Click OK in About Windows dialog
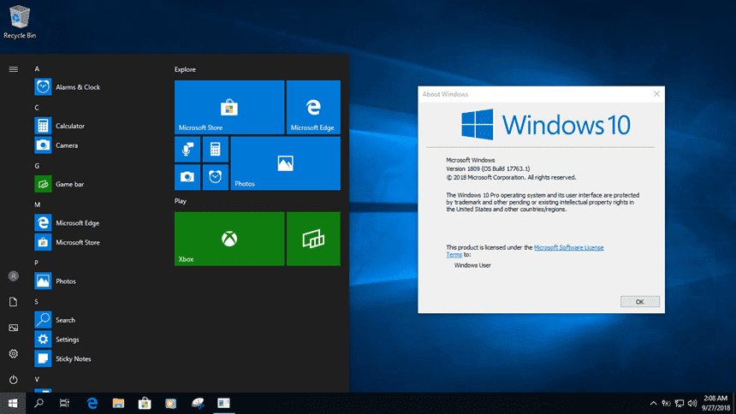Screen dimensions: 736x414 [x=640, y=302]
